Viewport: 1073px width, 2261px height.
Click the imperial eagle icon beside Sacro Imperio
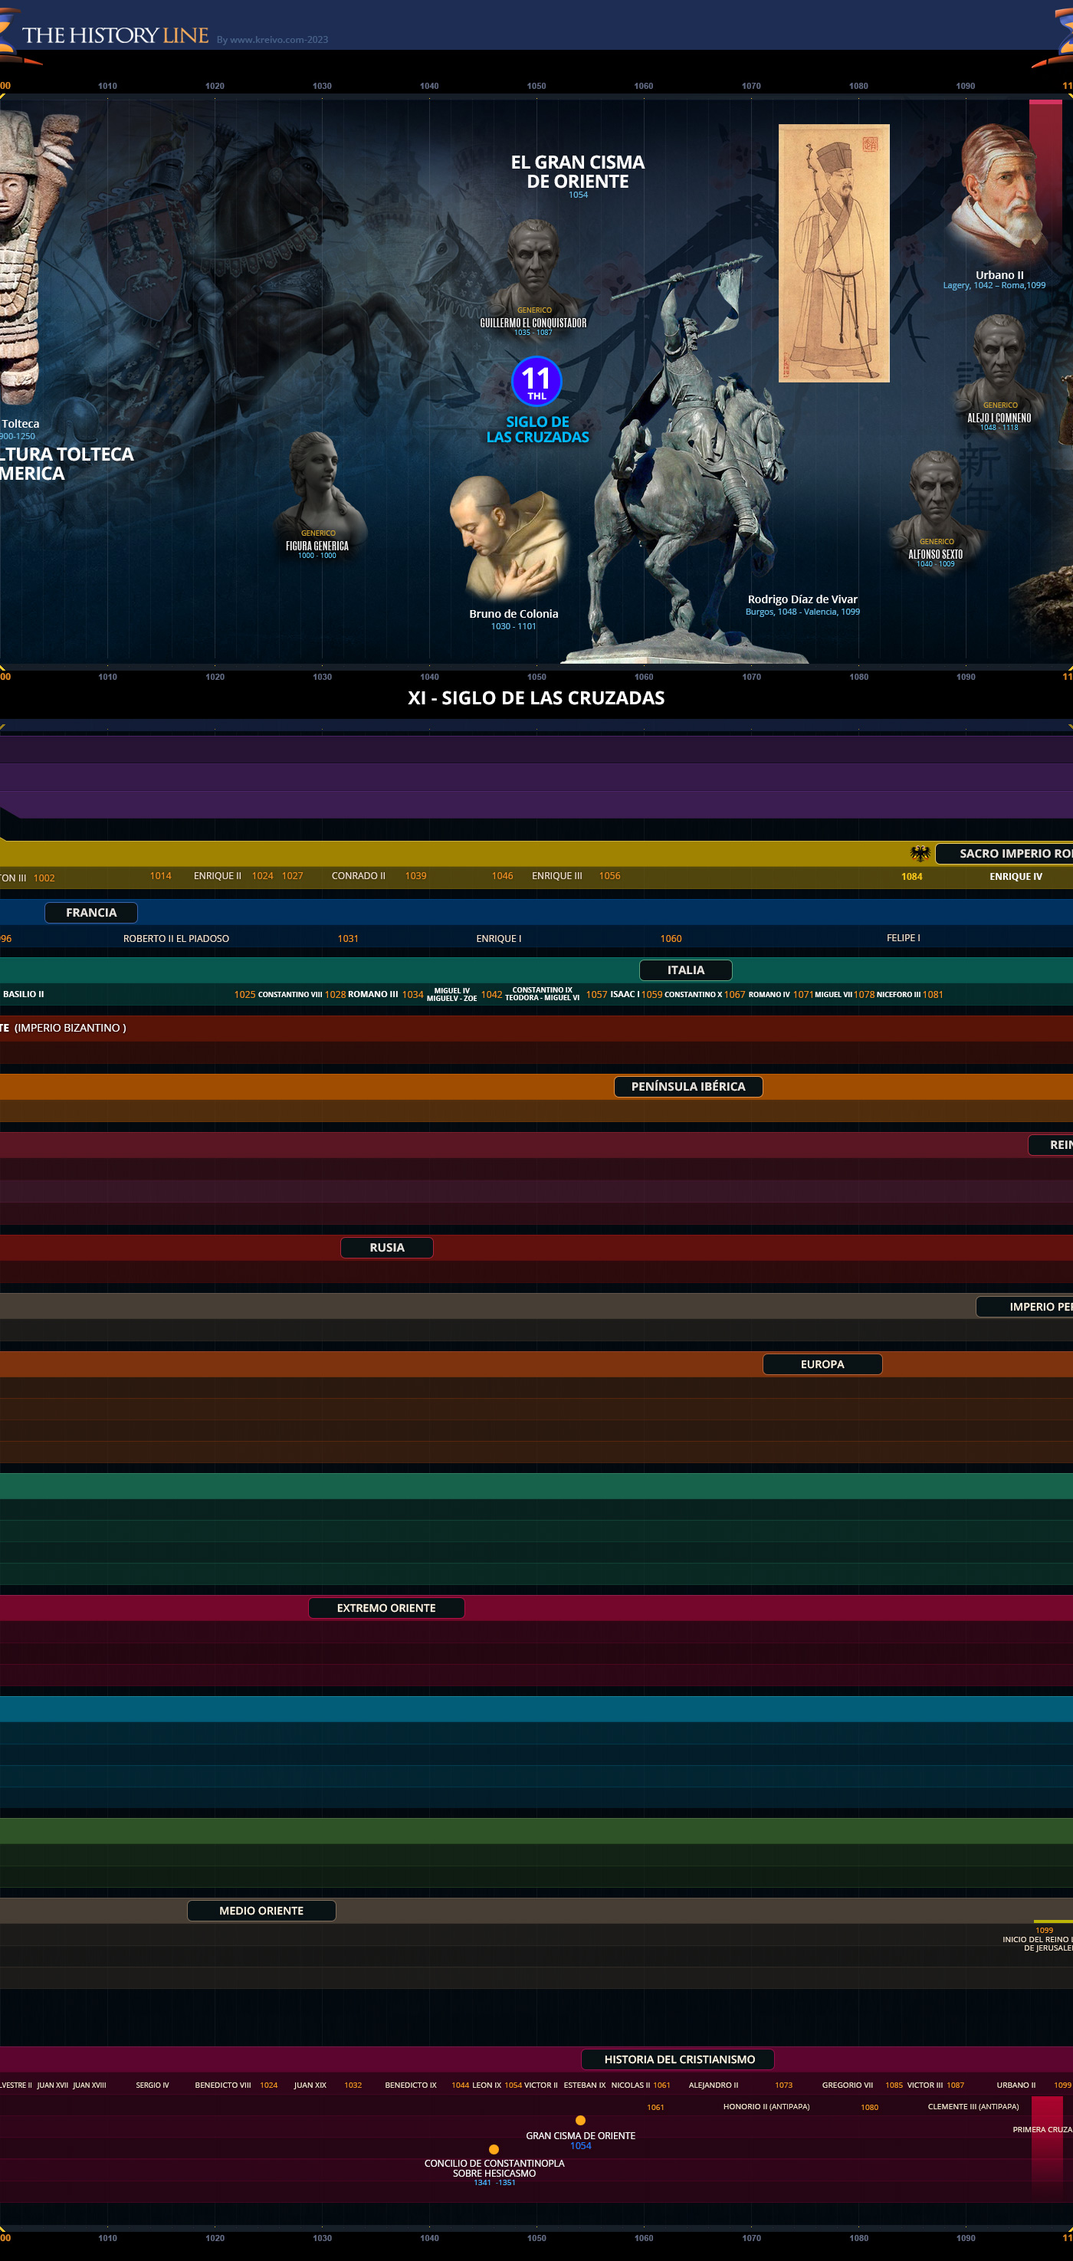[x=920, y=853]
